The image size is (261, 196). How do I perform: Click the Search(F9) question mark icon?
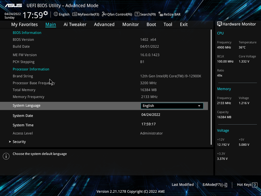click(137, 14)
